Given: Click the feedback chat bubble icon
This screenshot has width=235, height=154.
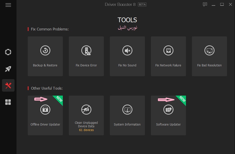Looking at the screenshot, I should pos(205,4).
